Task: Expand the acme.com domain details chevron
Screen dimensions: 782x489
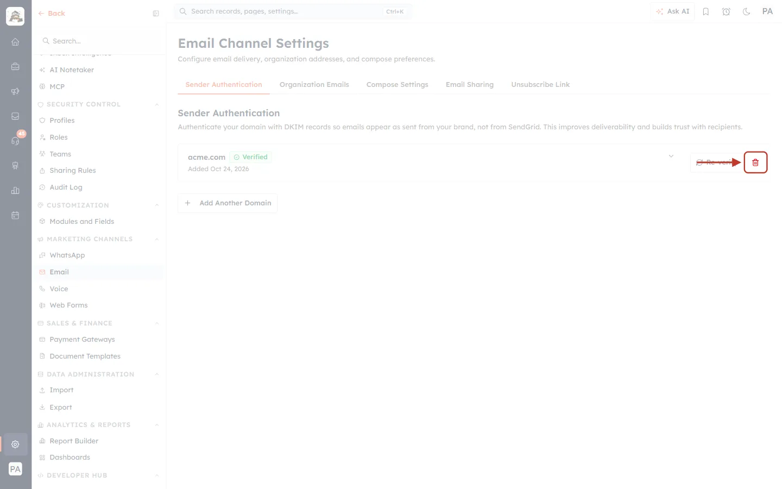Action: pos(671,156)
